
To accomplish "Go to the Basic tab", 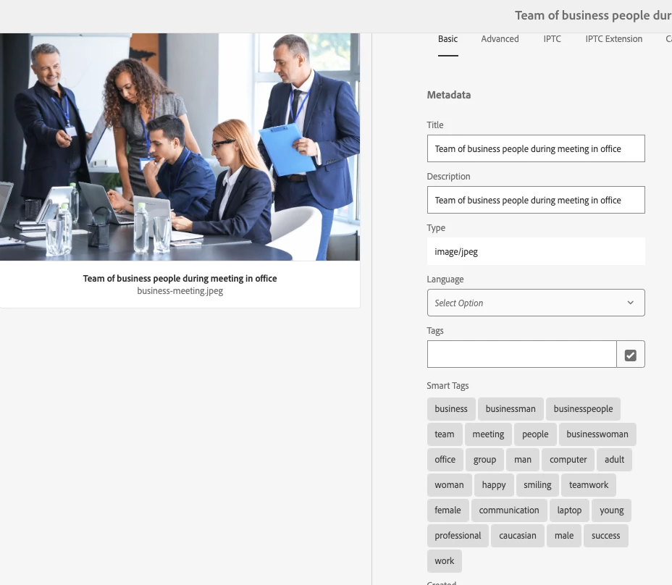I will tap(448, 39).
